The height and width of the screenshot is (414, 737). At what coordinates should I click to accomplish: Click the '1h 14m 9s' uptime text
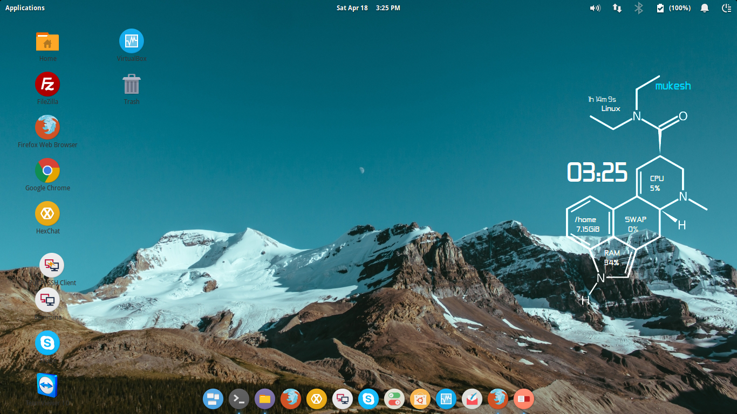click(602, 99)
